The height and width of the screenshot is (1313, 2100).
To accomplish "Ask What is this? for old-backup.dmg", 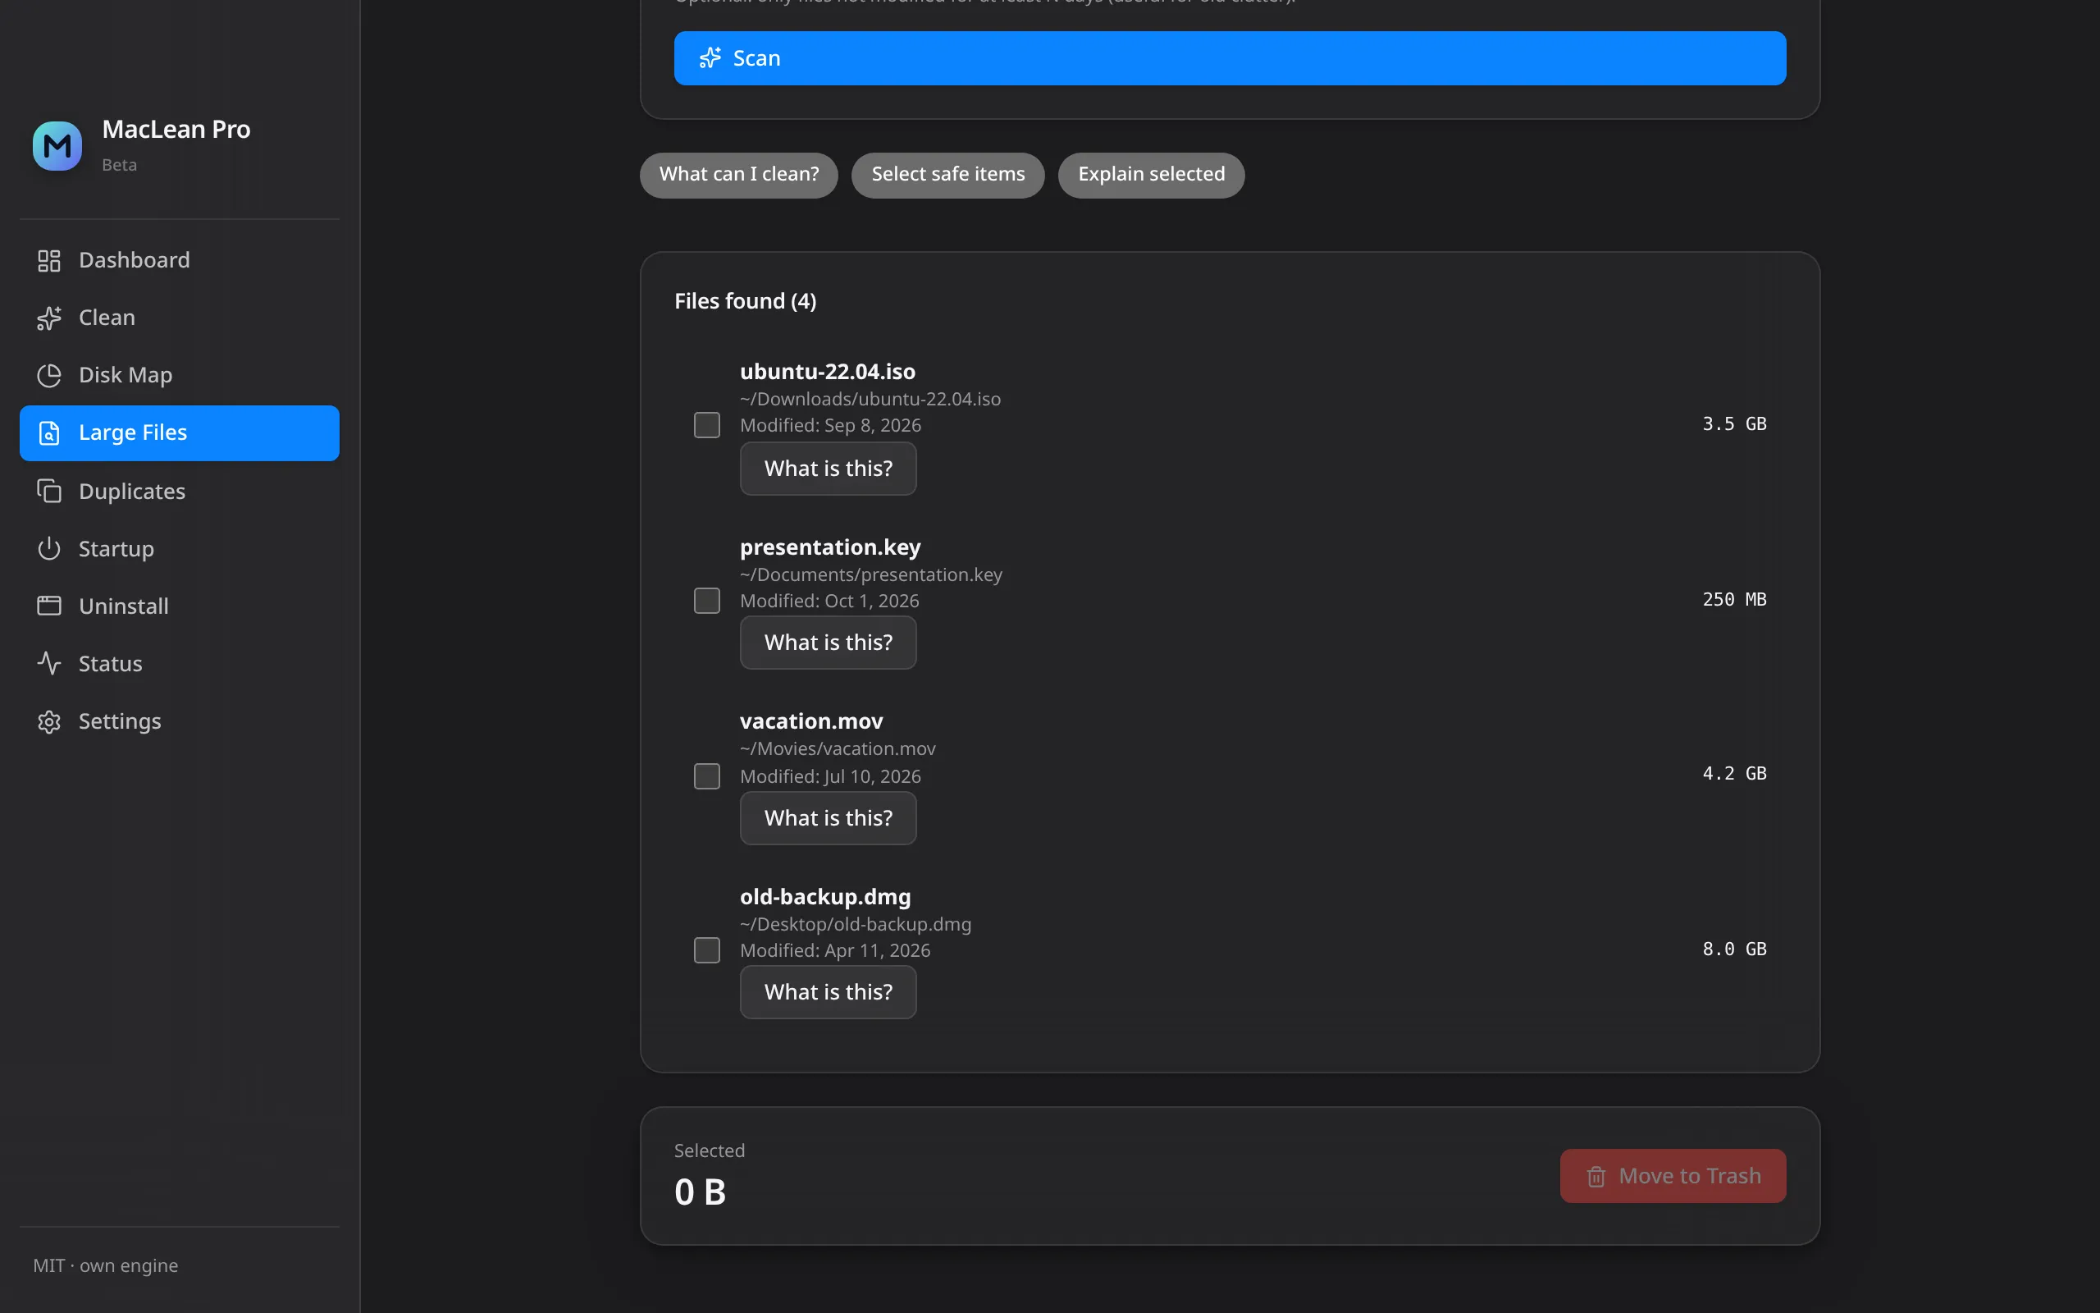I will tap(828, 993).
